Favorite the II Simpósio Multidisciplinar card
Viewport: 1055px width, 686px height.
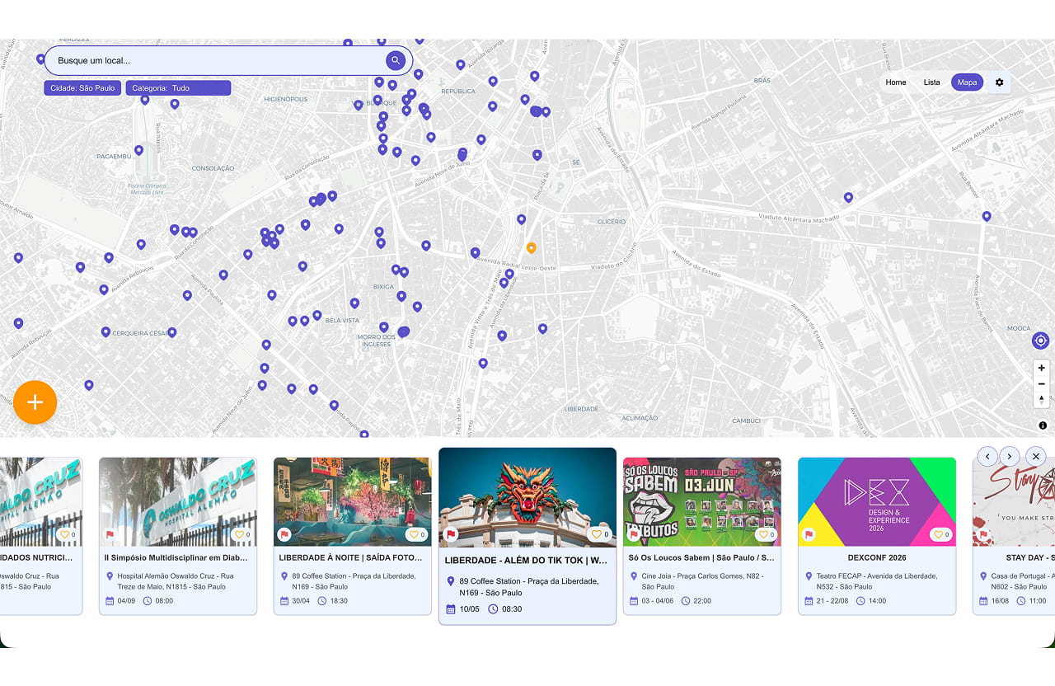[242, 534]
